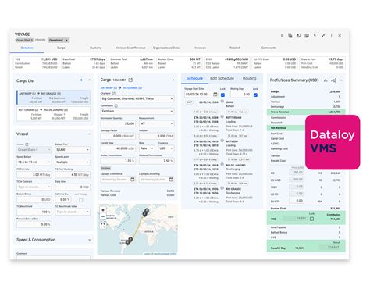Viewport: 370px width, 289px height.
Task: Open the Voyage Start Date calendar
Action: 215,95
